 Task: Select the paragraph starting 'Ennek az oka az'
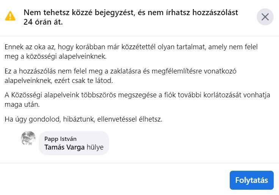(131, 51)
